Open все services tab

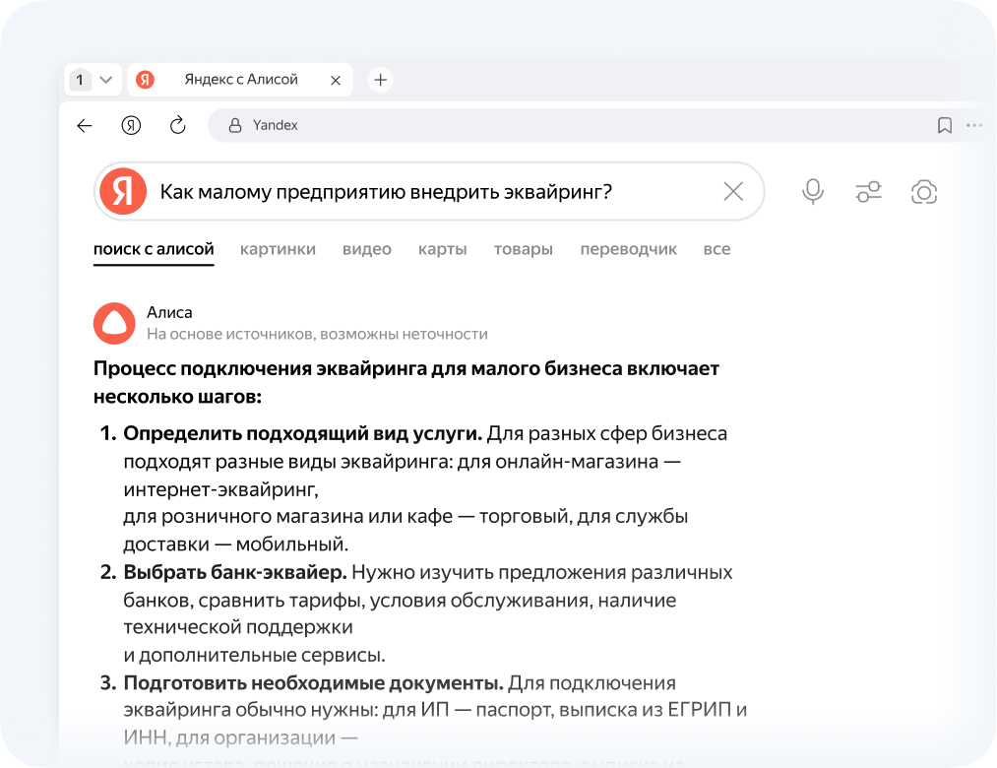coord(717,249)
